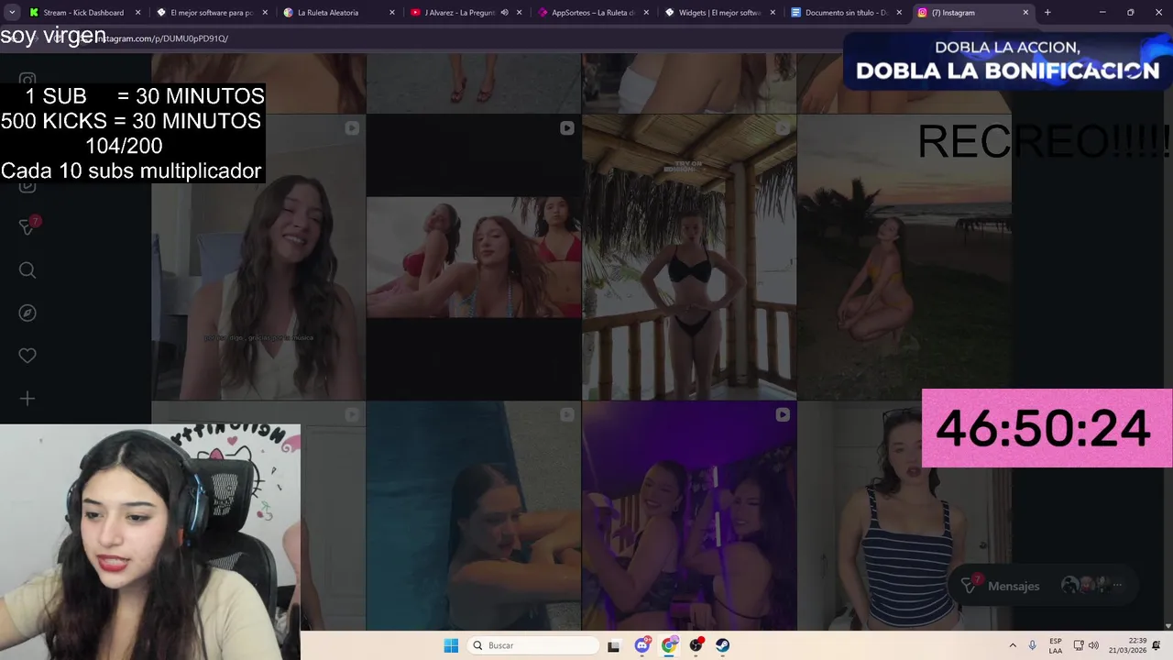Open the clock showing 22:39
The image size is (1173, 660).
[1128, 645]
